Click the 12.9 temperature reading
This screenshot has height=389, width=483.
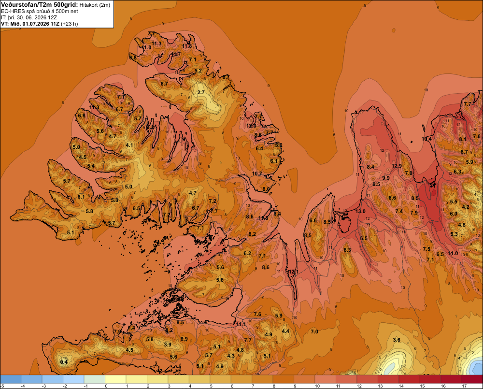coord(397,166)
